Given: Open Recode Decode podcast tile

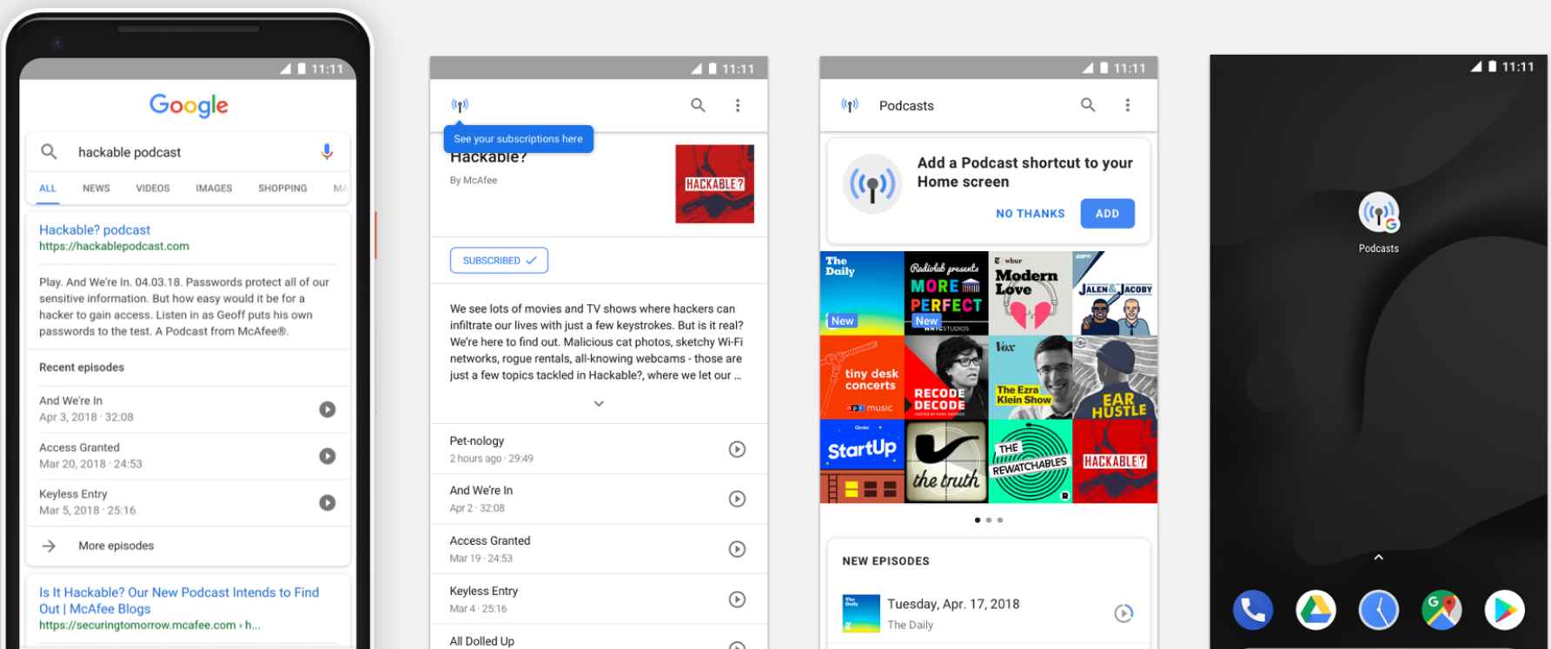Looking at the screenshot, I should [x=946, y=377].
